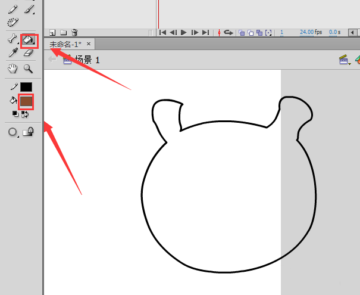
Task: Open modify onion markers menu
Action: pos(268,33)
